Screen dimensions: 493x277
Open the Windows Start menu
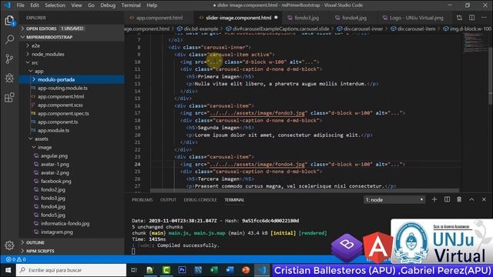pyautogui.click(x=8, y=270)
